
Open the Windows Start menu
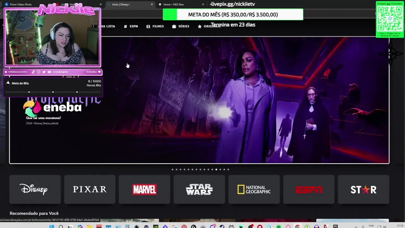tap(52, 226)
